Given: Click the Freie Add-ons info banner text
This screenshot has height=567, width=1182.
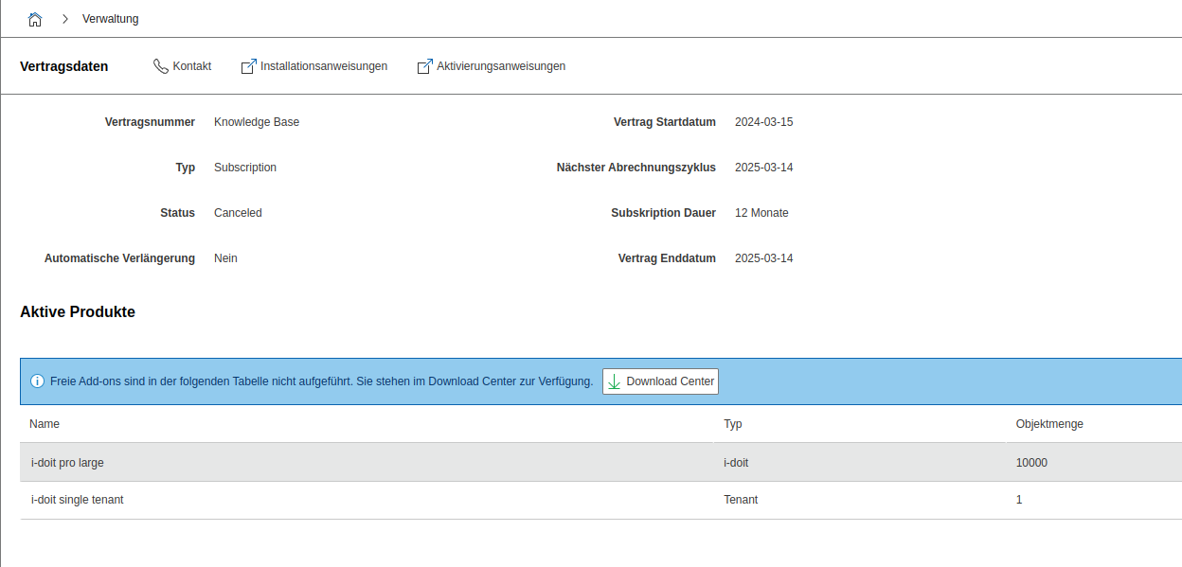Looking at the screenshot, I should 322,381.
